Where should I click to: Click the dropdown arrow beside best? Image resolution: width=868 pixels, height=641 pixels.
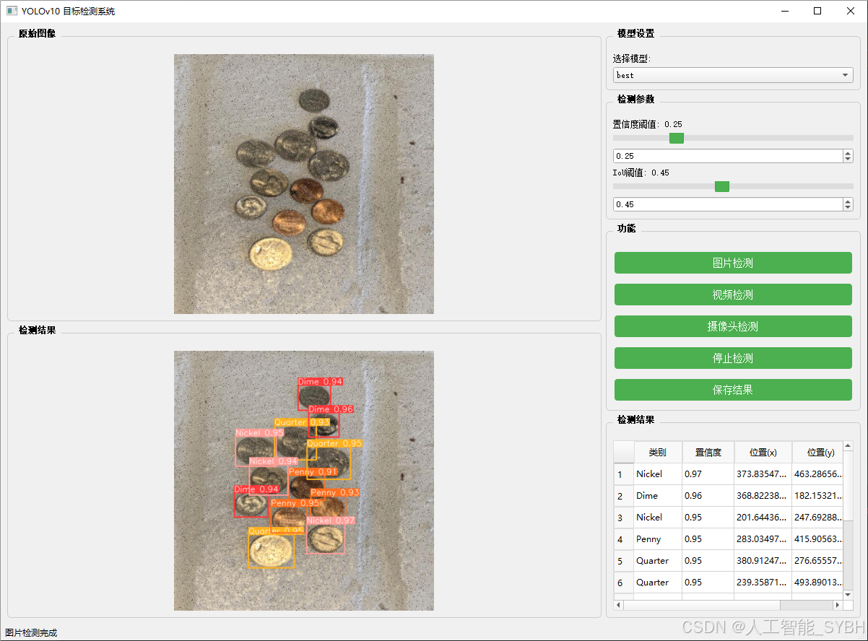845,75
